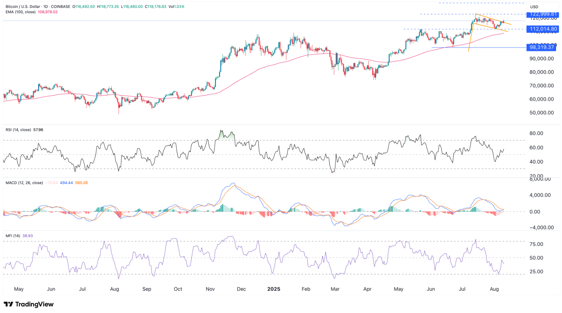This screenshot has height=313, width=562.
Task: Select the MACD (12, 26, close) legend
Action: point(24,183)
